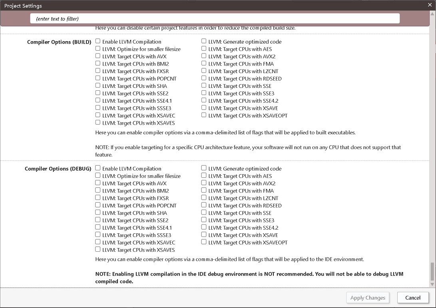Enable DEBUG LLVM: Target CPUs with XSAVEOPT
Image resolution: width=436 pixels, height=308 pixels.
click(x=204, y=242)
